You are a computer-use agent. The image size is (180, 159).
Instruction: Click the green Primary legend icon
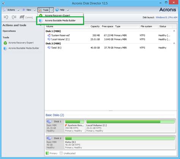(47, 153)
